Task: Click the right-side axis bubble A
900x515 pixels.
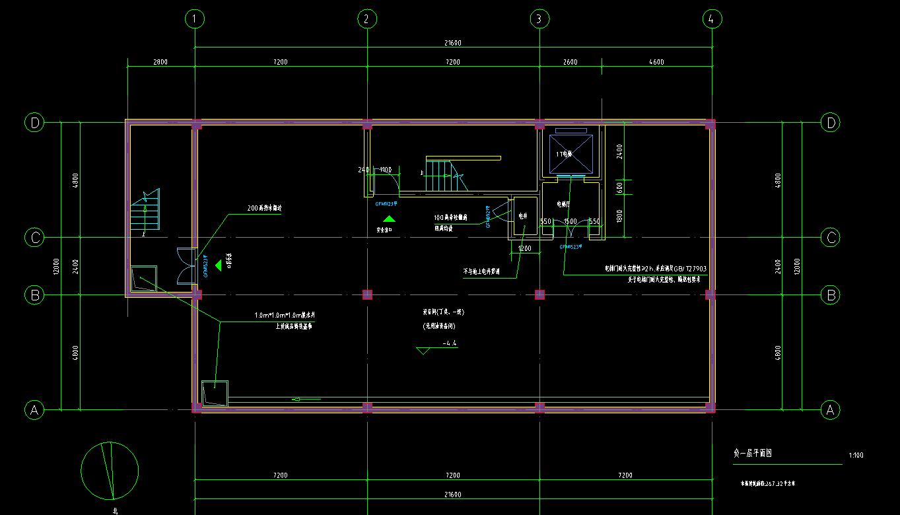Action: pos(830,410)
